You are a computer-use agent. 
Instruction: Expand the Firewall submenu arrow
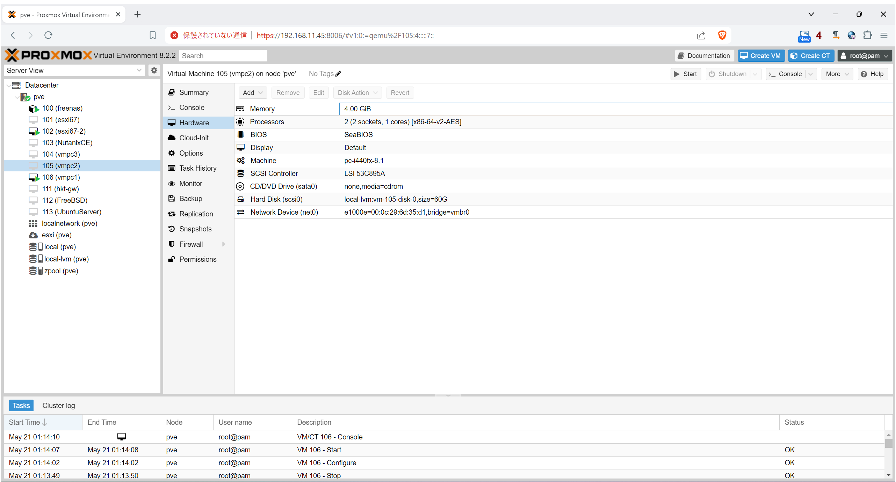coord(224,244)
